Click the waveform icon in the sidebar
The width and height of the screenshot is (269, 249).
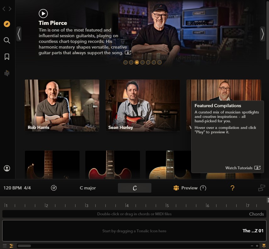pyautogui.click(x=7, y=73)
